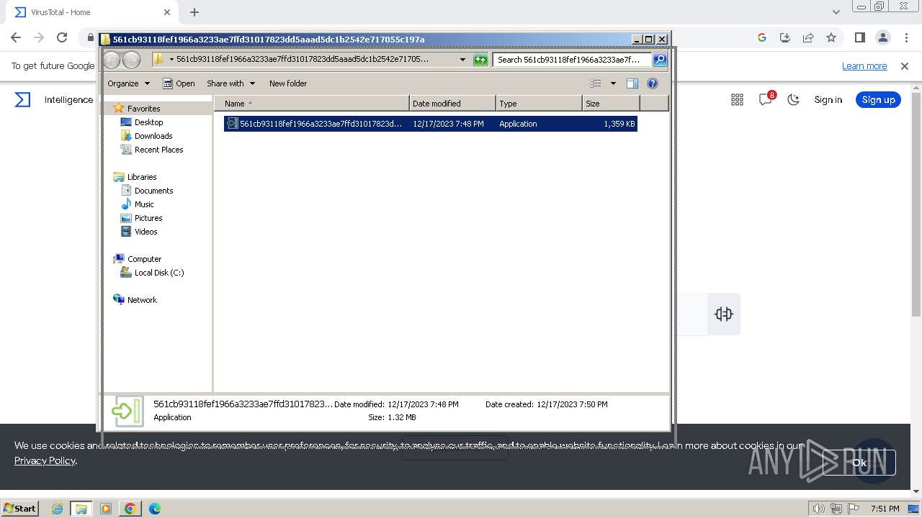Open the VirusTotal apps grid icon
Image resolution: width=922 pixels, height=518 pixels.
737,100
